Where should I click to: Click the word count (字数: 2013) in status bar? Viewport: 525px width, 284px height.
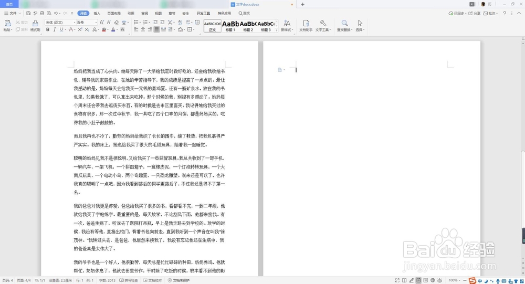[107, 280]
